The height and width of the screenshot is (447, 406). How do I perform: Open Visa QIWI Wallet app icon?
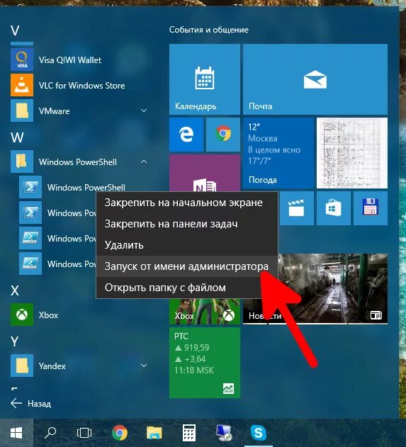click(x=22, y=60)
